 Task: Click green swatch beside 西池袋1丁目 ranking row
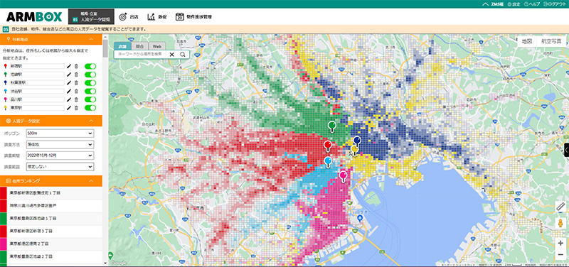coord(4,219)
